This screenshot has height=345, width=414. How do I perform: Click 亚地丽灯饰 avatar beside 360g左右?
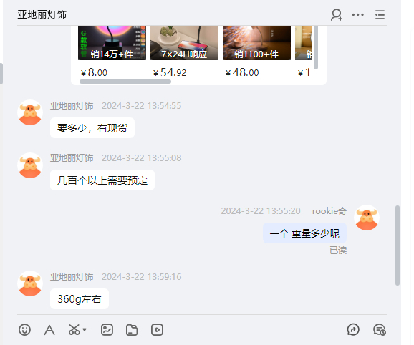pyautogui.click(x=30, y=283)
